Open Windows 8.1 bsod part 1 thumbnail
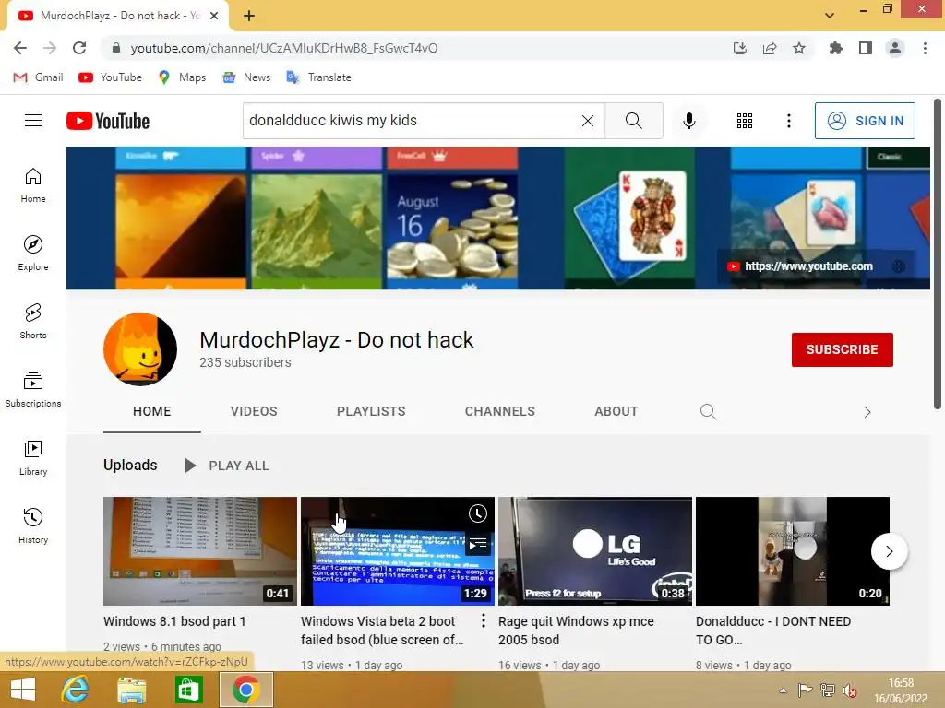This screenshot has width=945, height=708. click(200, 551)
